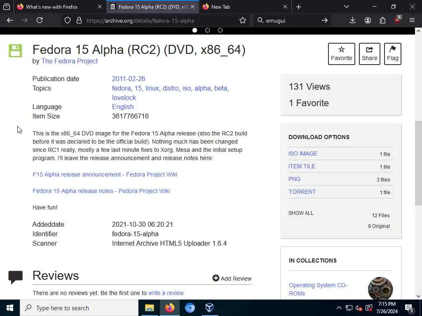Open Operating System CD-ROMs collection link
Screen dimensions: 422x316
318,289
